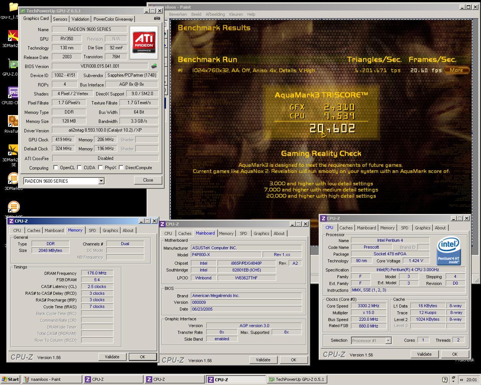Viewport: 481px width, 385px height.
Task: Switch to TechPowerUp GPU-Z taskbar item
Action: [x=297, y=379]
